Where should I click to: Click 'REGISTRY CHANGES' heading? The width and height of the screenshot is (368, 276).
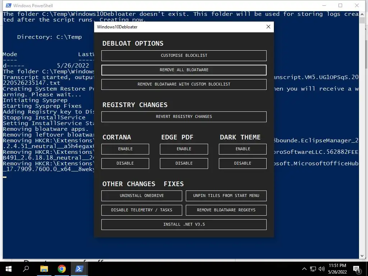coord(135,105)
